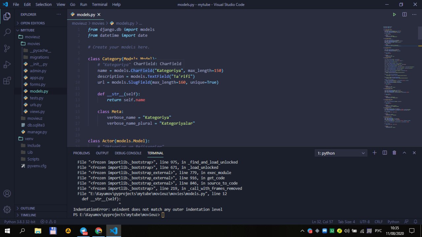Image resolution: width=422 pixels, height=237 pixels.
Task: Open the Explorer view in activity bar
Action: [x=7, y=16]
